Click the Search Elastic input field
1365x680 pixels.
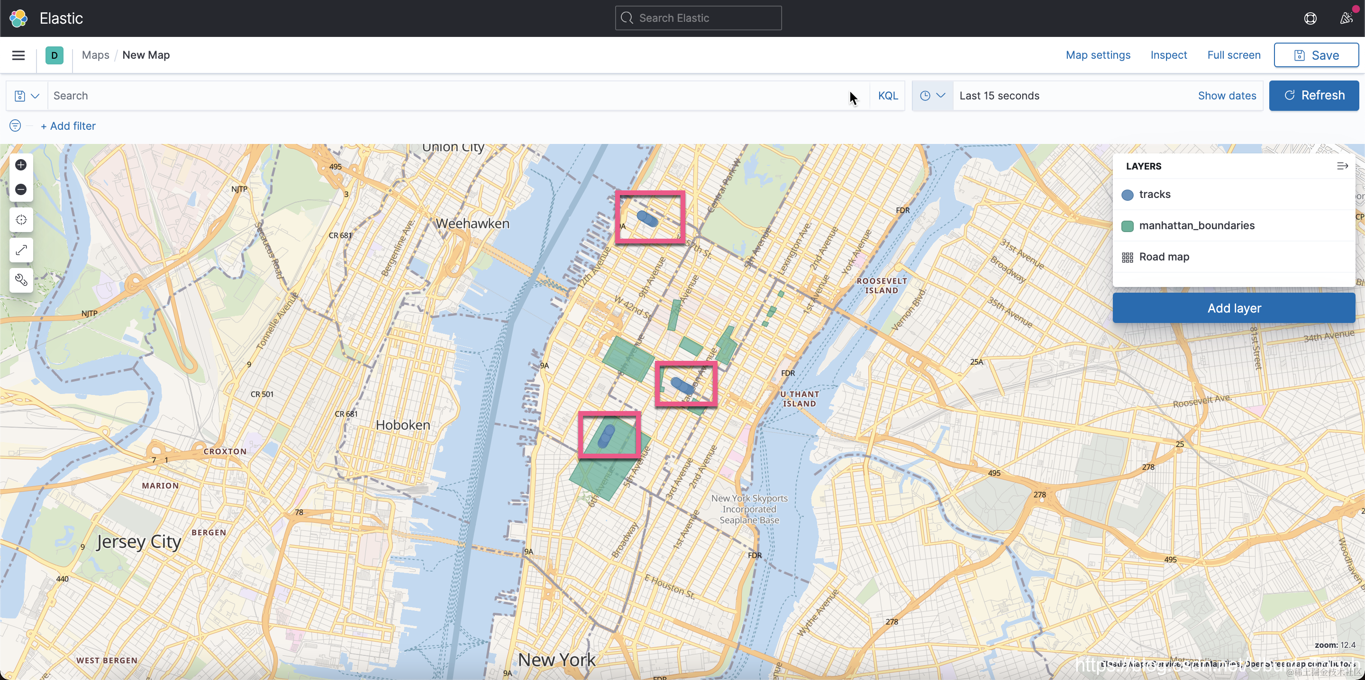coord(698,18)
